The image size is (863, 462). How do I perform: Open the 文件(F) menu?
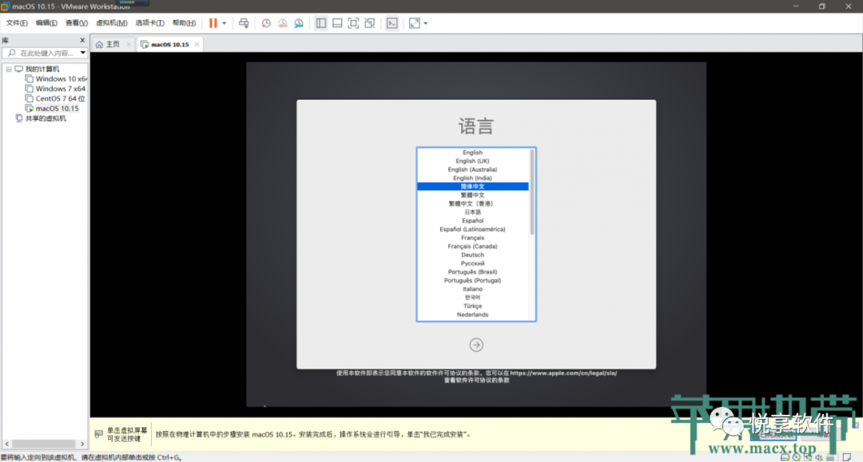pos(17,23)
